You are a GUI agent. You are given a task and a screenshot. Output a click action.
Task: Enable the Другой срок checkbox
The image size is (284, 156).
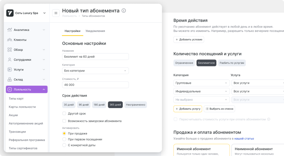64,113
